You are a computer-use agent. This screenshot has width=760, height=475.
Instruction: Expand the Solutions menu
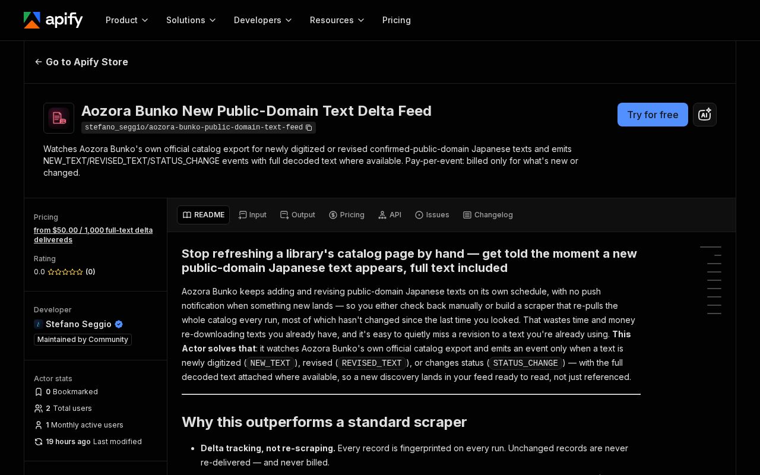pos(191,20)
